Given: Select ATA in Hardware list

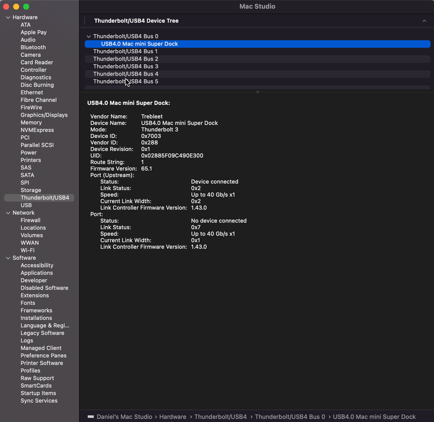Looking at the screenshot, I should [x=26, y=25].
